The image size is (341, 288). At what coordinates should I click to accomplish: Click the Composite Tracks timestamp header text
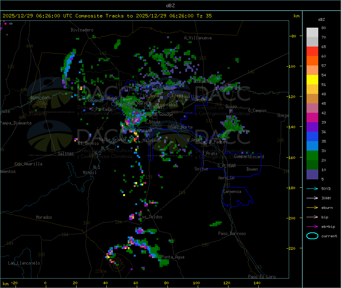click(107, 16)
